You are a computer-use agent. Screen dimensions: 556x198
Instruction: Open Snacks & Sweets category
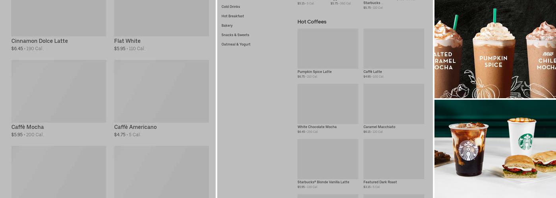click(x=236, y=35)
